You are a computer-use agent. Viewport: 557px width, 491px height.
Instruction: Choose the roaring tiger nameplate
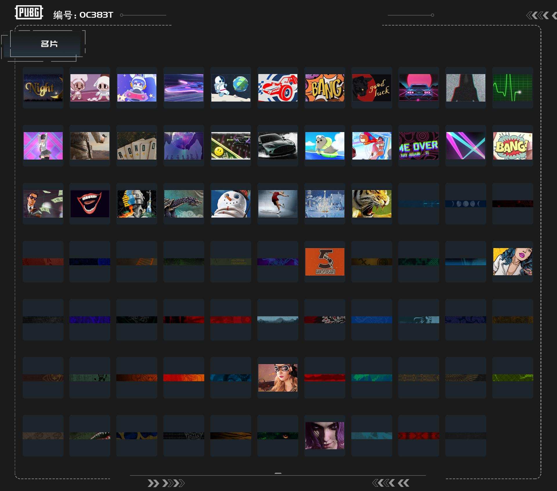point(372,204)
